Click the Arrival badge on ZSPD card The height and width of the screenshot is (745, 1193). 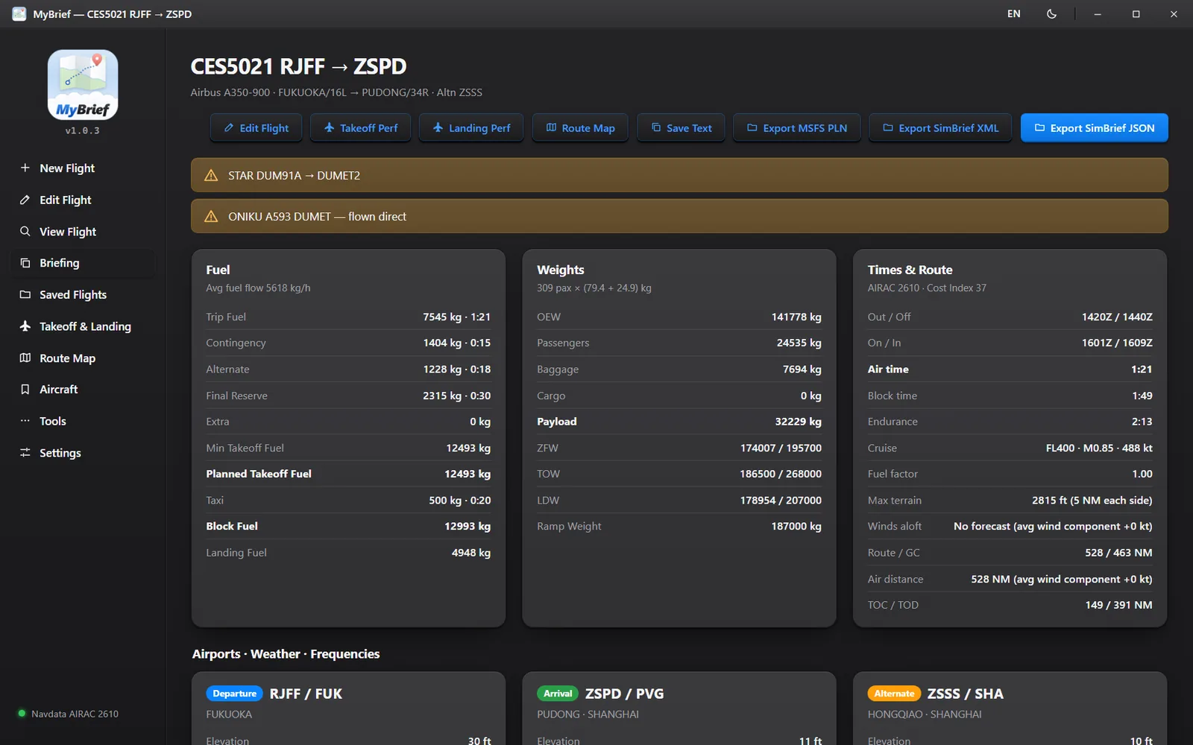558,694
